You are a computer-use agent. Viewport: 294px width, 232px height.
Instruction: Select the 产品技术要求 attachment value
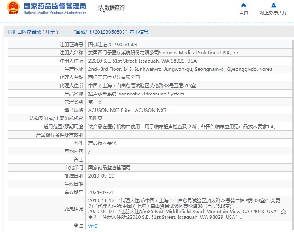coord(103,143)
